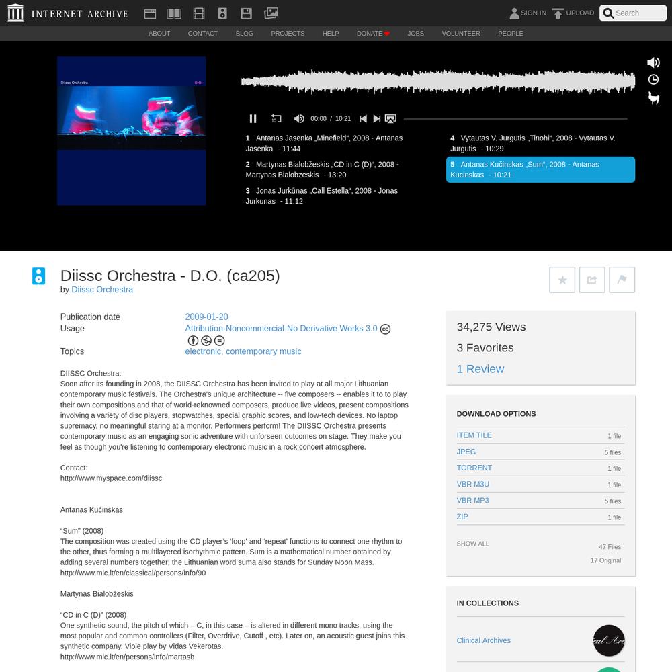This screenshot has width=672, height=672.
Task: Open the Help menu item
Action: coord(331,34)
